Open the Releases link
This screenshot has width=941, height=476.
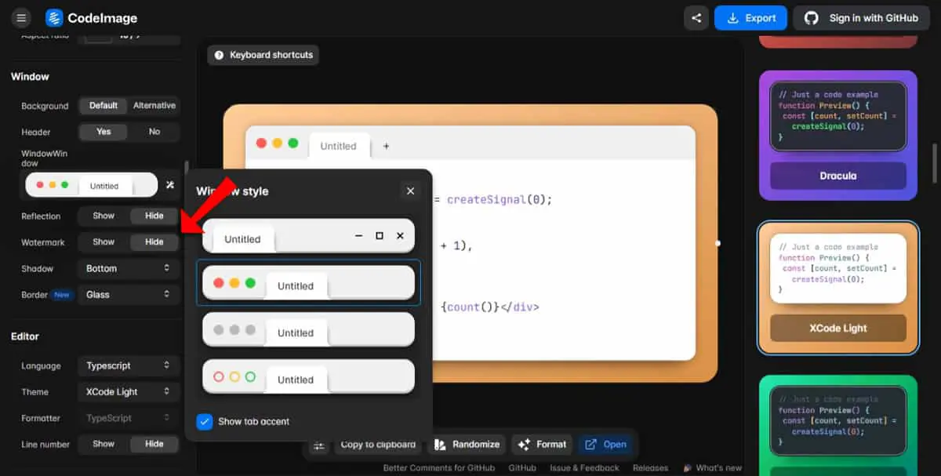pyautogui.click(x=650, y=468)
